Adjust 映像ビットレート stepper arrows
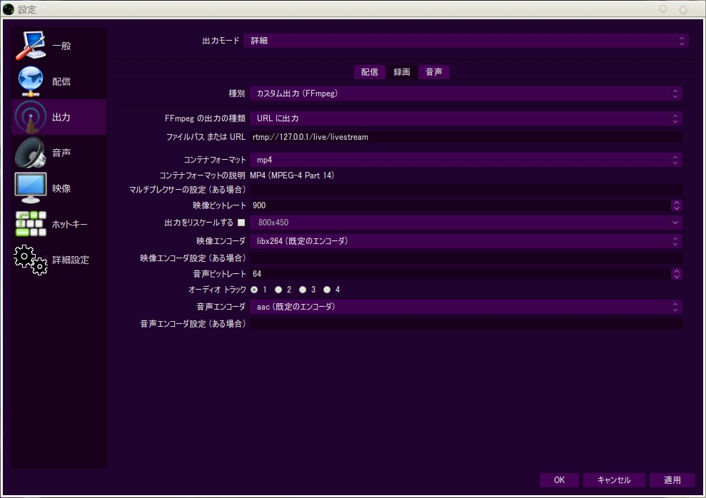706x498 pixels. 676,205
